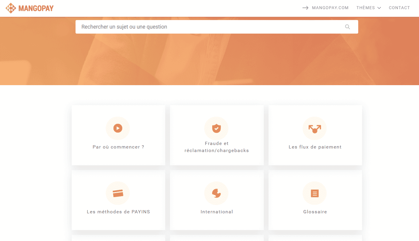
Task: Open "Par où commencer ?" topic
Action: (118, 147)
